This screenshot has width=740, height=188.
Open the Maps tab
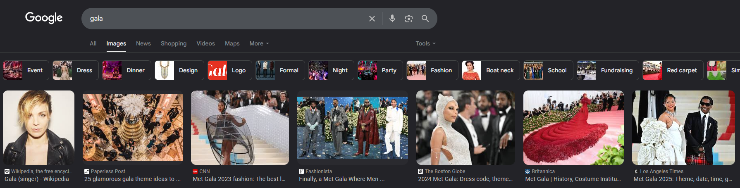tap(232, 43)
